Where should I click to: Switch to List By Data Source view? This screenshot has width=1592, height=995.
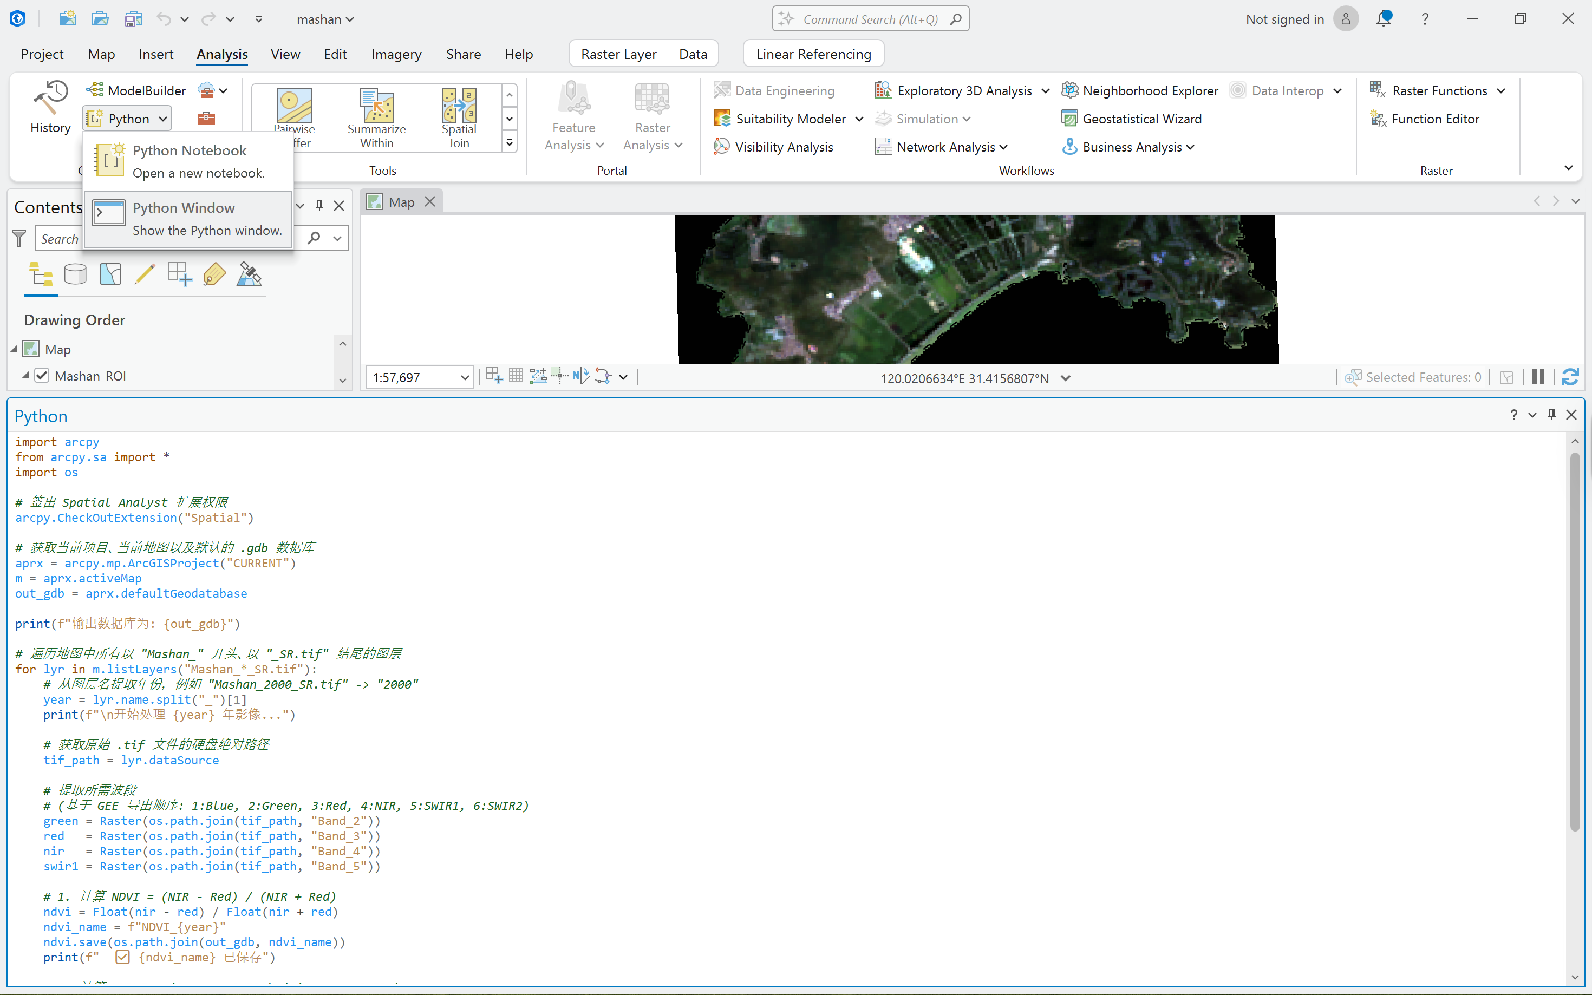click(75, 274)
